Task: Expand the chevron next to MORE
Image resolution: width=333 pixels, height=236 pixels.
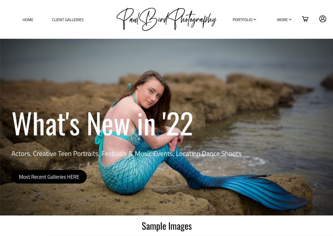Action: point(290,19)
